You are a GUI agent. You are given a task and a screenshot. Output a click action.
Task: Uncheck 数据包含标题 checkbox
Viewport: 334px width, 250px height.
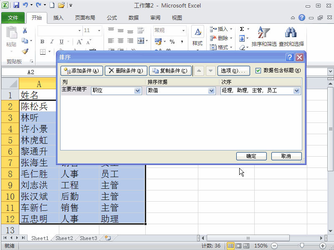click(258, 70)
